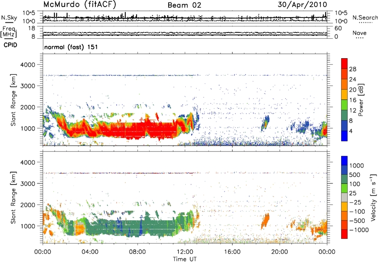Click the Power [dB] colorbar title
Image resolution: width=378 pixels, height=262 pixels.
[x=361, y=100]
